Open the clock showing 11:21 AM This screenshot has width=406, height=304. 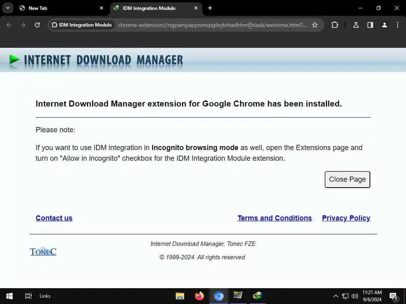tap(372, 296)
